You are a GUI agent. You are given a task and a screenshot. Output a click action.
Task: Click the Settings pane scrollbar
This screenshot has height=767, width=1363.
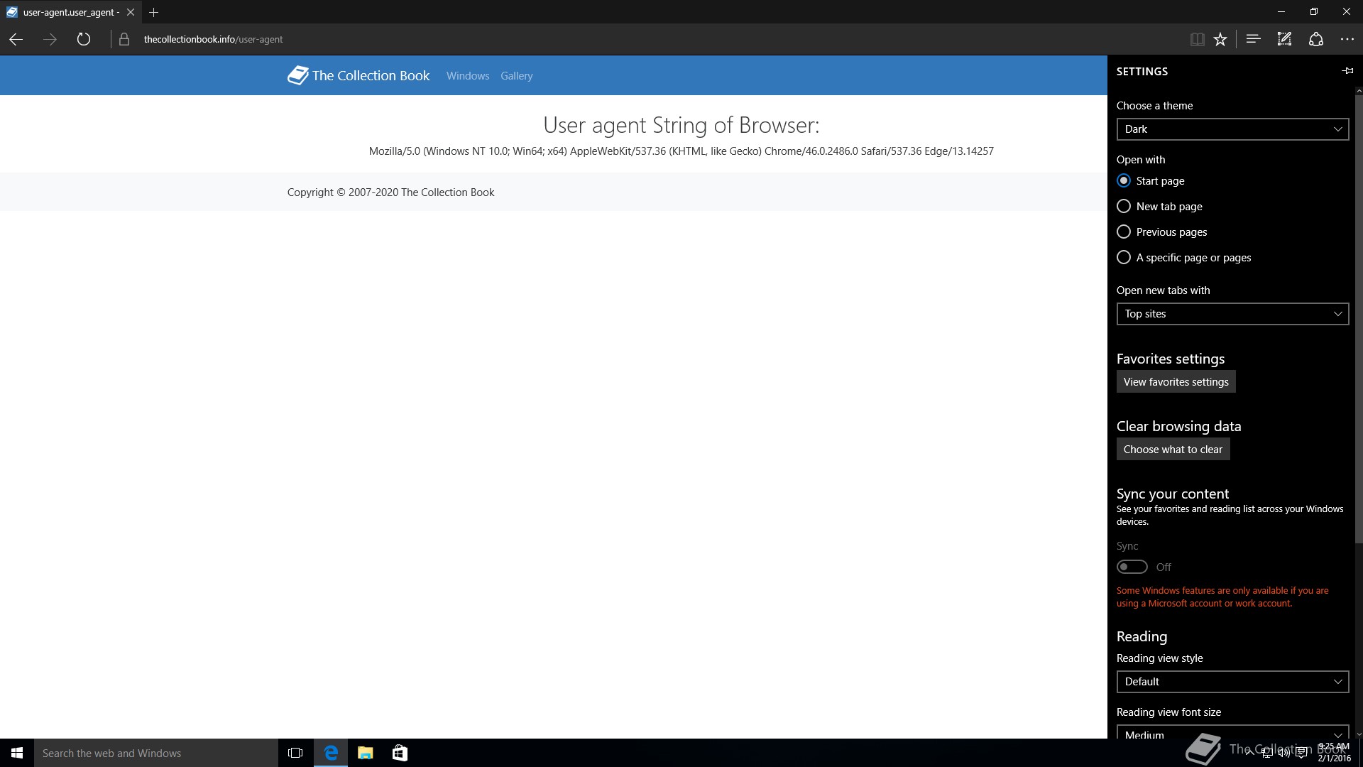1359,320
